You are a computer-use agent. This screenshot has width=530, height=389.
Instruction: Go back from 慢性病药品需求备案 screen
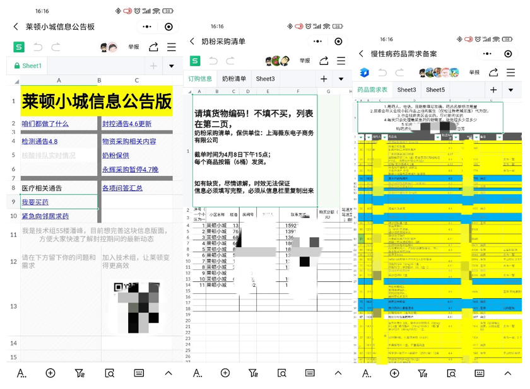pos(361,54)
